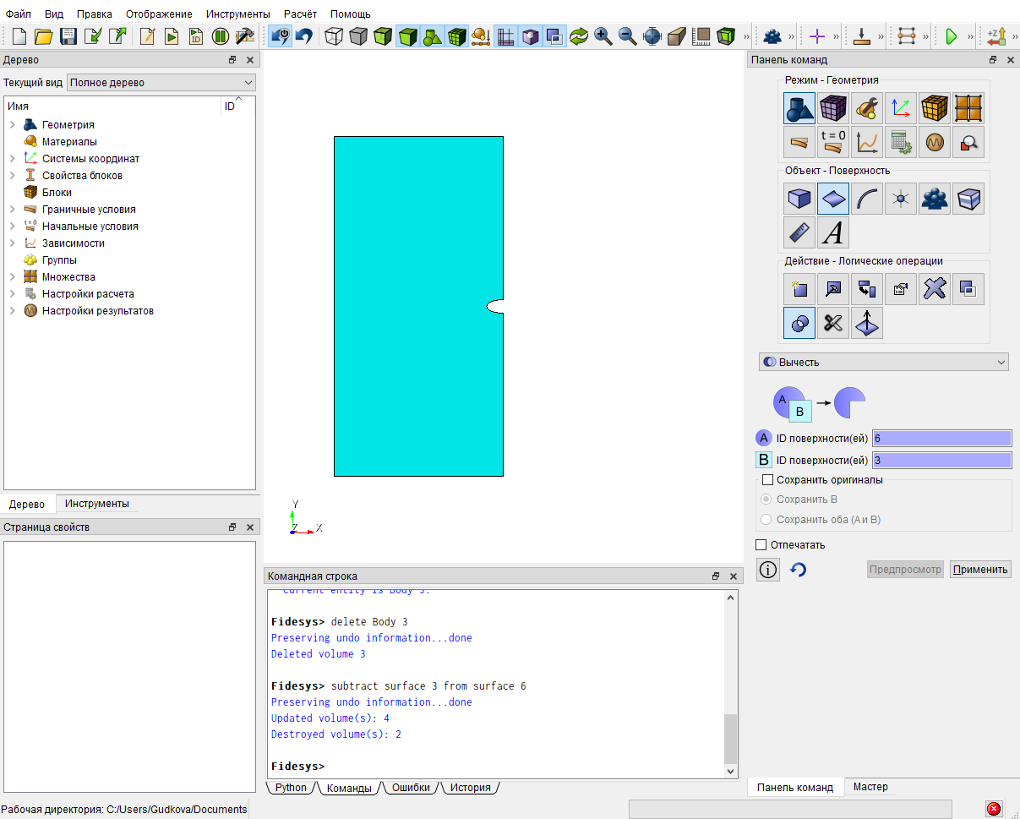
Task: Expand the Граничные условия tree node
Action: 13,210
